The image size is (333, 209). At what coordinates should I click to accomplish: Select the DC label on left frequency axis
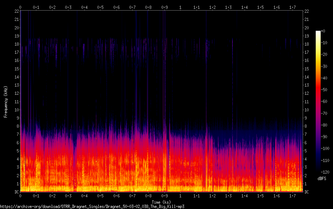[16, 192]
